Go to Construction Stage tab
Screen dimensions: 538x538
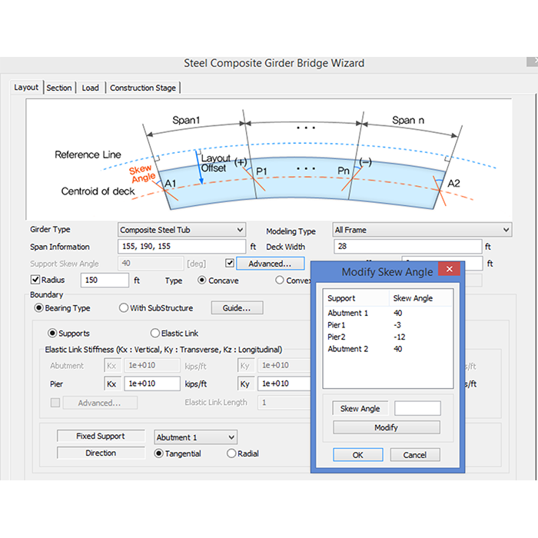point(143,88)
